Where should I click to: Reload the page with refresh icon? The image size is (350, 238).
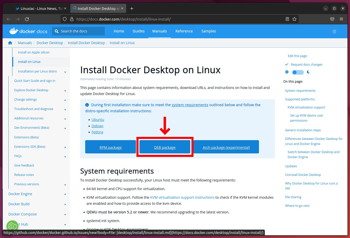coord(27,19)
